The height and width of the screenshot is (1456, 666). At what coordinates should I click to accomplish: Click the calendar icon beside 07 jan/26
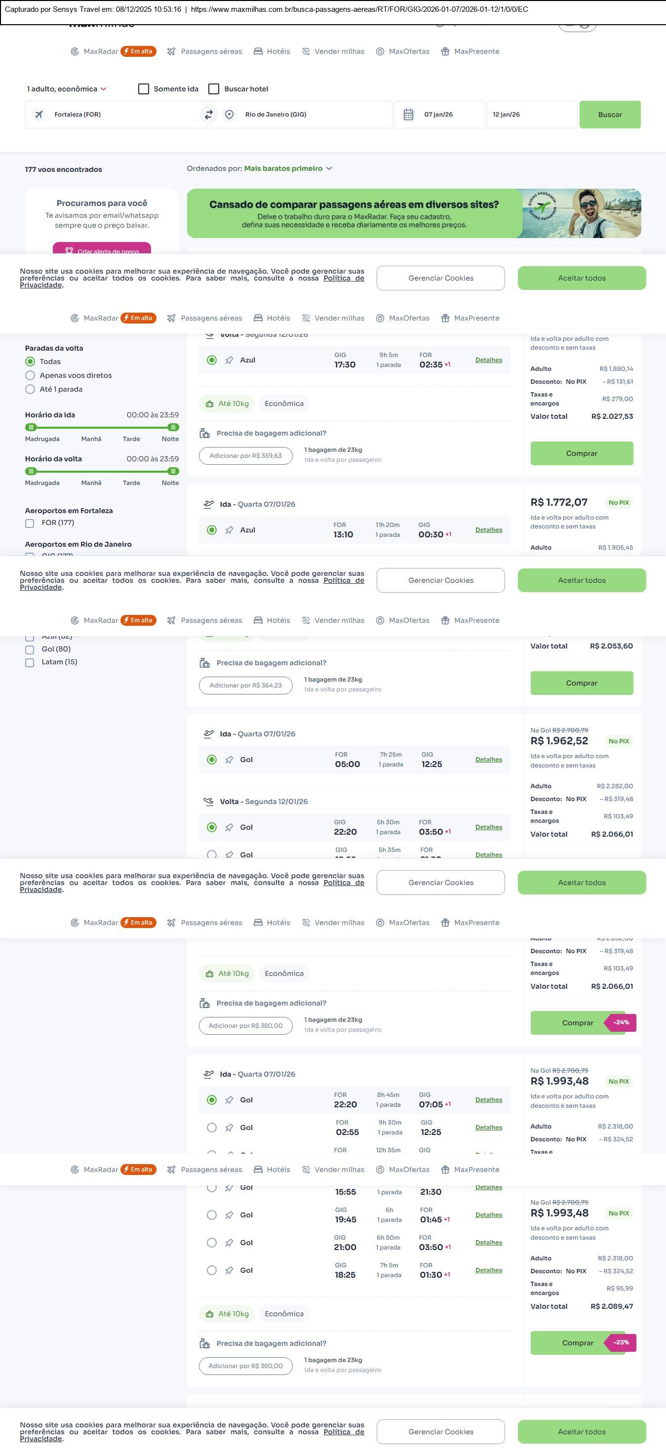click(x=408, y=115)
